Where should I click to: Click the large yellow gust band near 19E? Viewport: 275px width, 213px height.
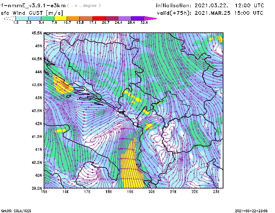[x=132, y=167]
